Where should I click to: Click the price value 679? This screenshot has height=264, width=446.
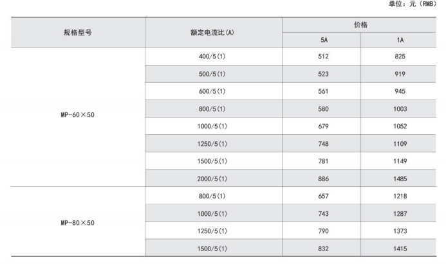[x=323, y=126]
